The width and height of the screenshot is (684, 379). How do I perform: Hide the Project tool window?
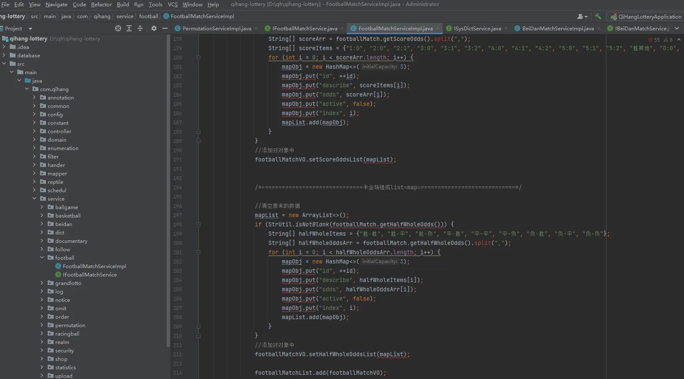(165, 28)
